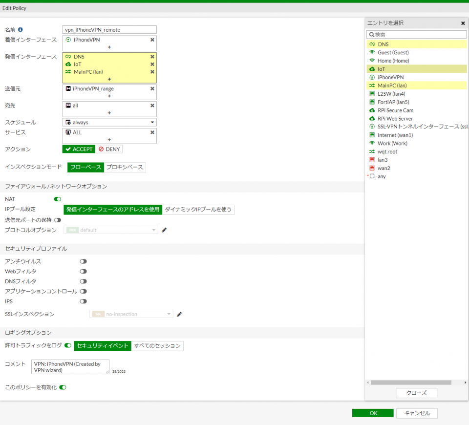
Task: Select the Work (Work) entry
Action: [416, 143]
